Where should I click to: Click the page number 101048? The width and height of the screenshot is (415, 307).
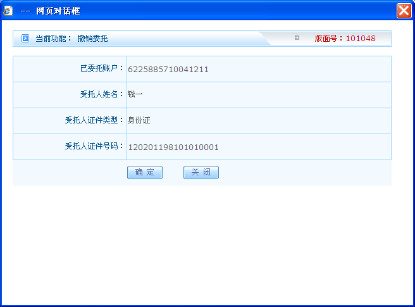click(x=361, y=39)
